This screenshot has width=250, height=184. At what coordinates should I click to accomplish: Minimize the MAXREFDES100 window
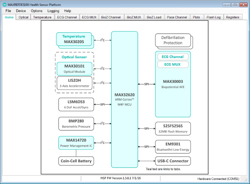coord(227,5)
